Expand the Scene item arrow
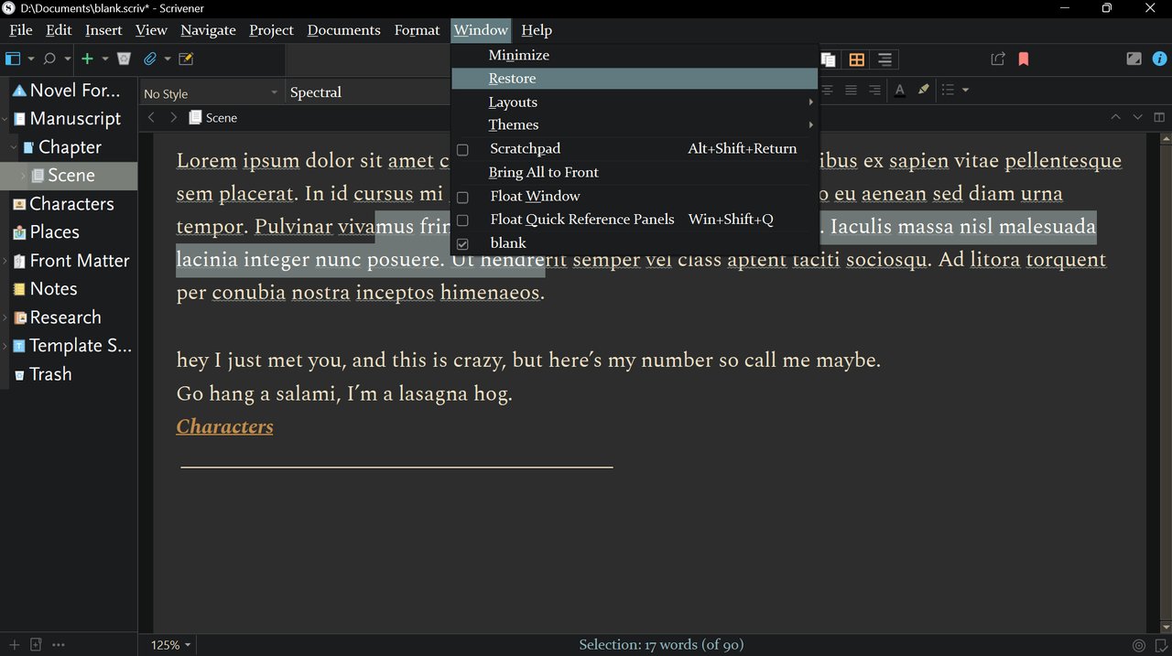 pos(24,176)
